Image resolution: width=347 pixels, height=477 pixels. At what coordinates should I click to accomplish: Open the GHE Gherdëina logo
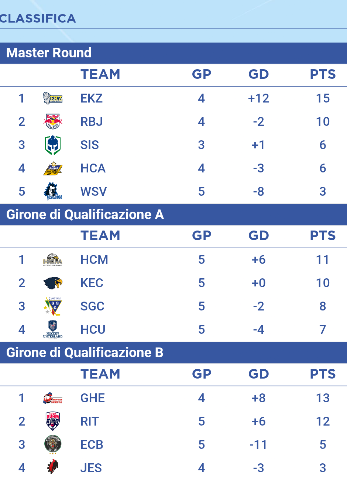coord(52,398)
